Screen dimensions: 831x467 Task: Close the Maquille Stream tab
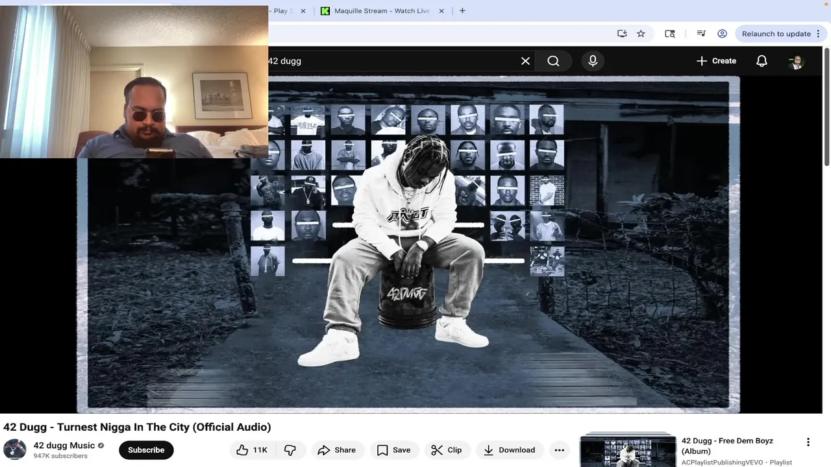(x=441, y=11)
